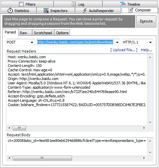Click the Cookie header line
The width and height of the screenshot is (159, 168).
77,105
